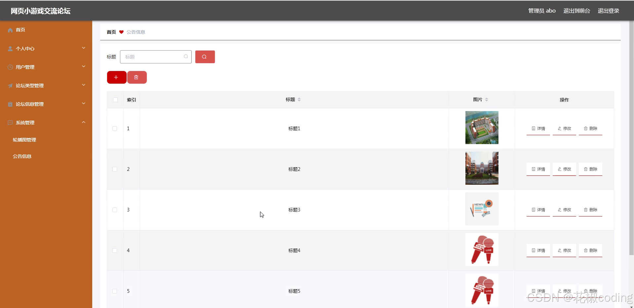Click 删除 button for 标题3
634x308 pixels.
(590, 210)
